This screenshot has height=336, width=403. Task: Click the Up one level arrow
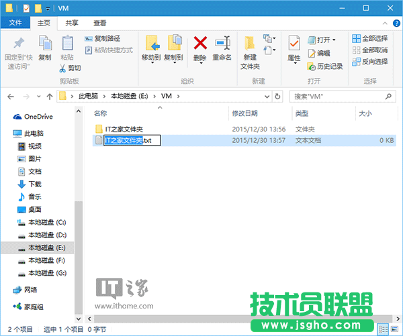click(x=50, y=97)
